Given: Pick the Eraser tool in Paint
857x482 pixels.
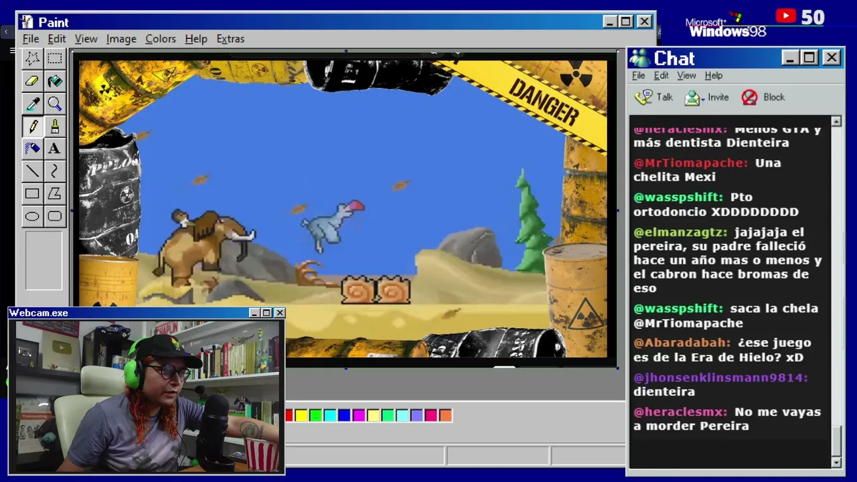Looking at the screenshot, I should 32,81.
